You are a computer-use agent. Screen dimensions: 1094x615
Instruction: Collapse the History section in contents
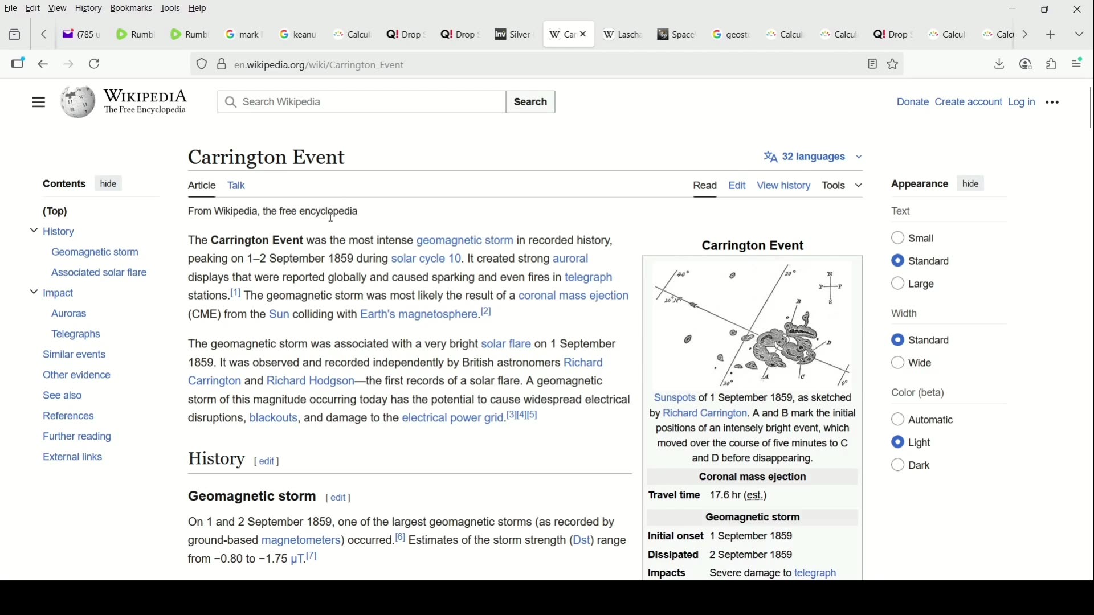[34, 232]
